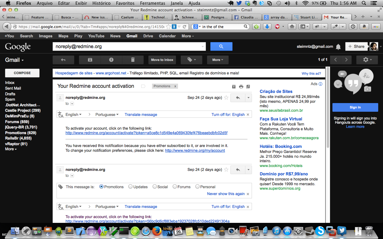Screen dimensions: 383x239
Task: Open the Inbox folder
Action: pos(10,83)
